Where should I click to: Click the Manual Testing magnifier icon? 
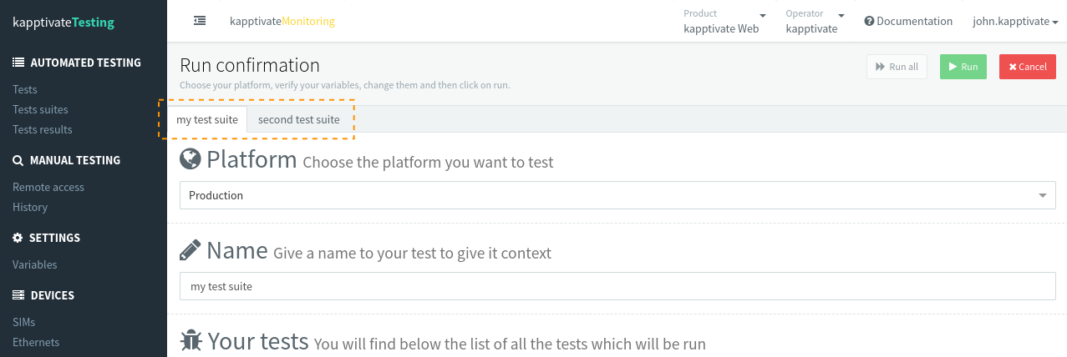pos(18,160)
